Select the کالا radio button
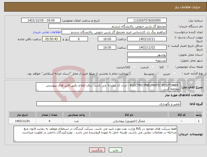Viewport: 207px width, 157px height. click(168, 67)
